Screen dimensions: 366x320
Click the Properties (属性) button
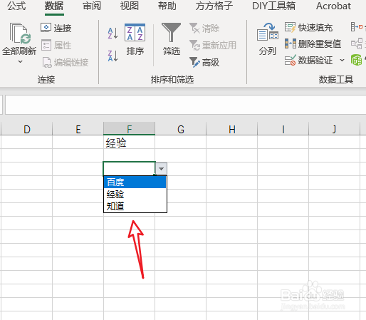[x=56, y=45]
